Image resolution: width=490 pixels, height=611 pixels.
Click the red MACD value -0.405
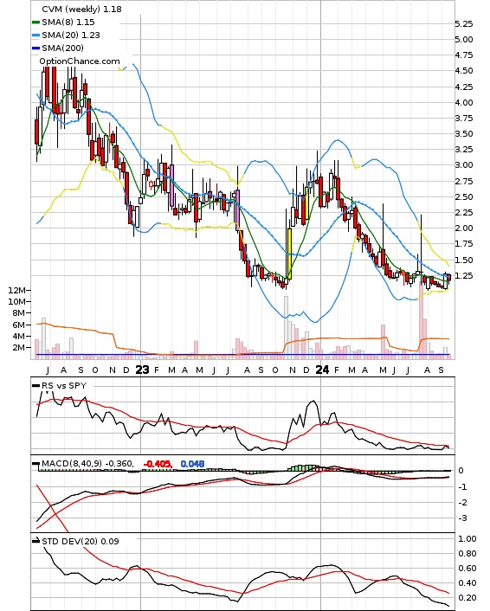click(x=158, y=464)
